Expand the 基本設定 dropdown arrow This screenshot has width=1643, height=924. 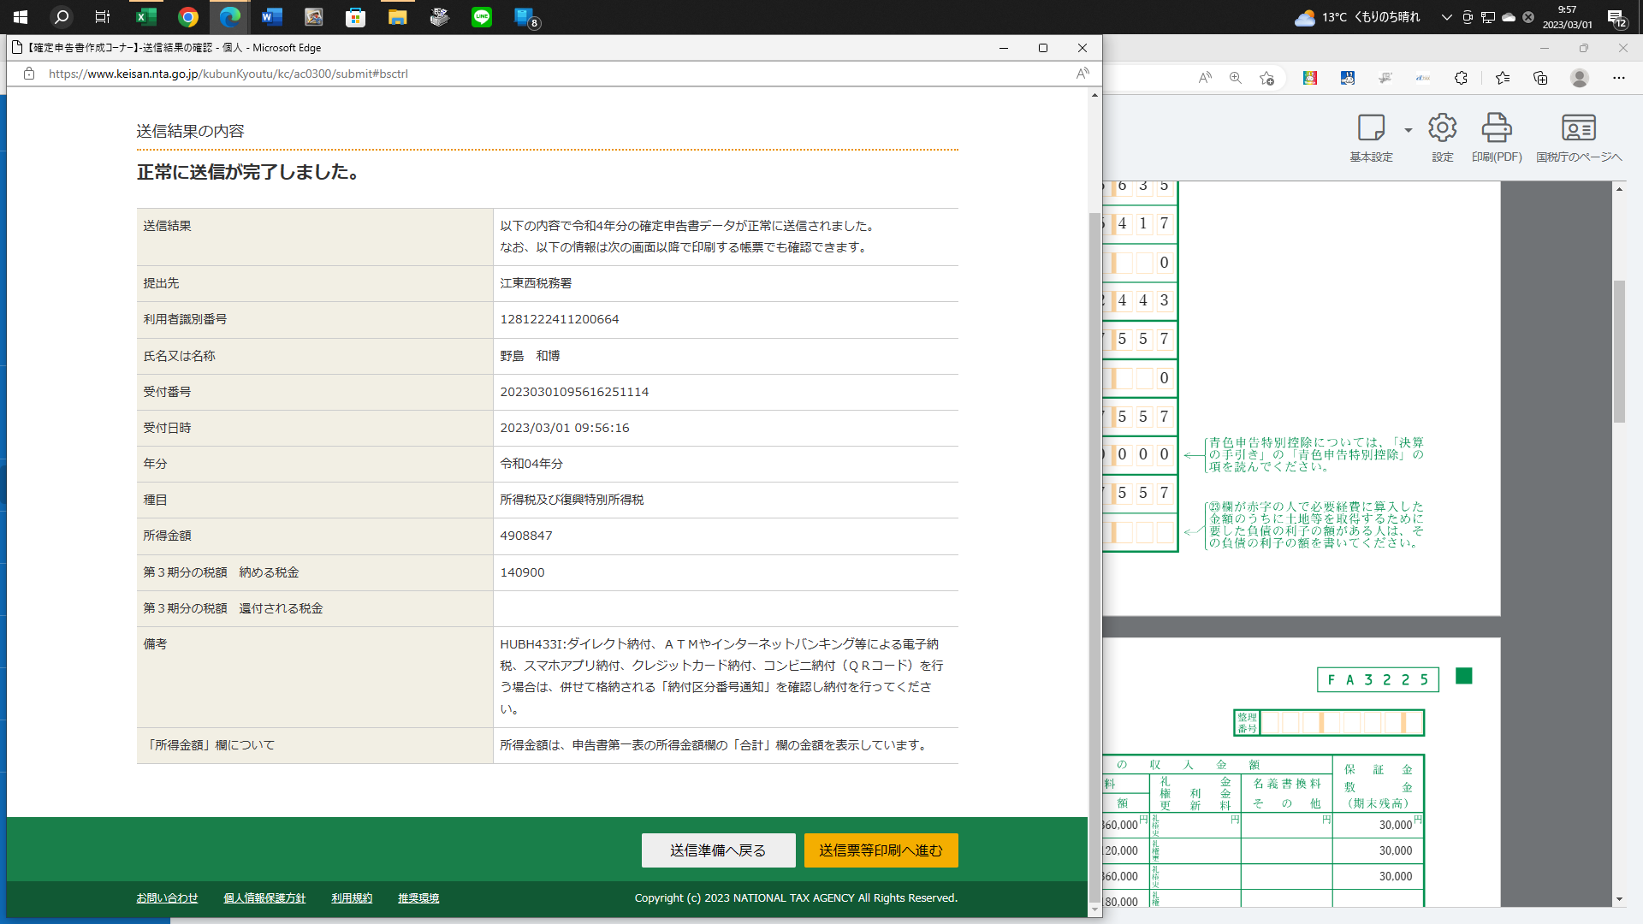[1408, 130]
